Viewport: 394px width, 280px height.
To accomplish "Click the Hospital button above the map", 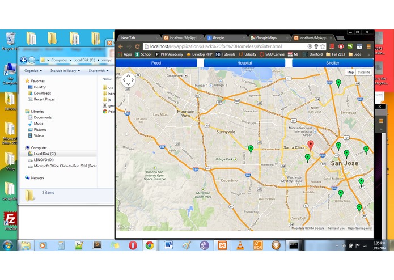I will coord(244,63).
